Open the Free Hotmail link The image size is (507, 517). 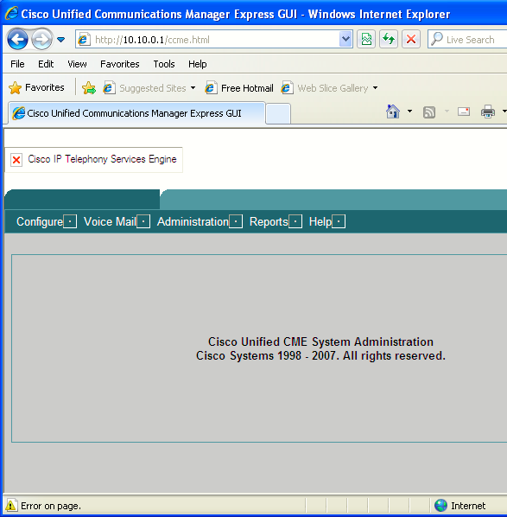click(x=239, y=88)
